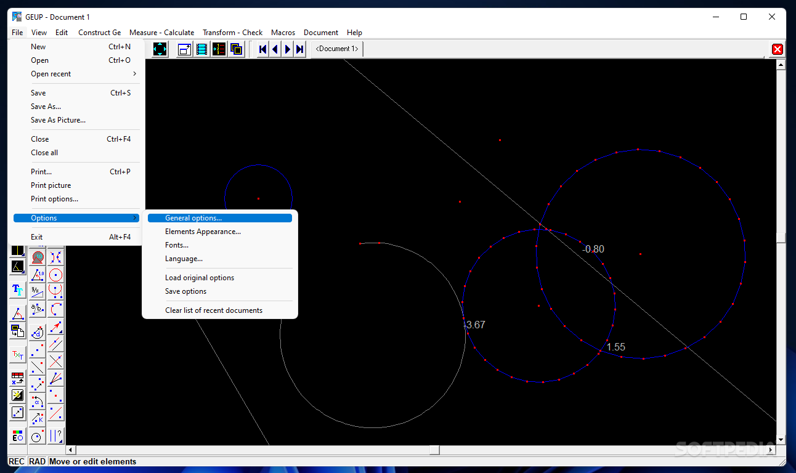
Task: Click the table of values icon
Action: [17, 378]
